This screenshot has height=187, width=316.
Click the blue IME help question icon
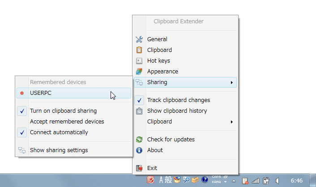point(205,179)
